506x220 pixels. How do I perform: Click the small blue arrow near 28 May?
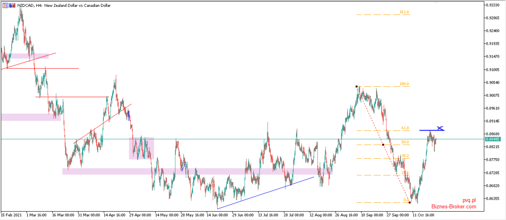coord(184,166)
